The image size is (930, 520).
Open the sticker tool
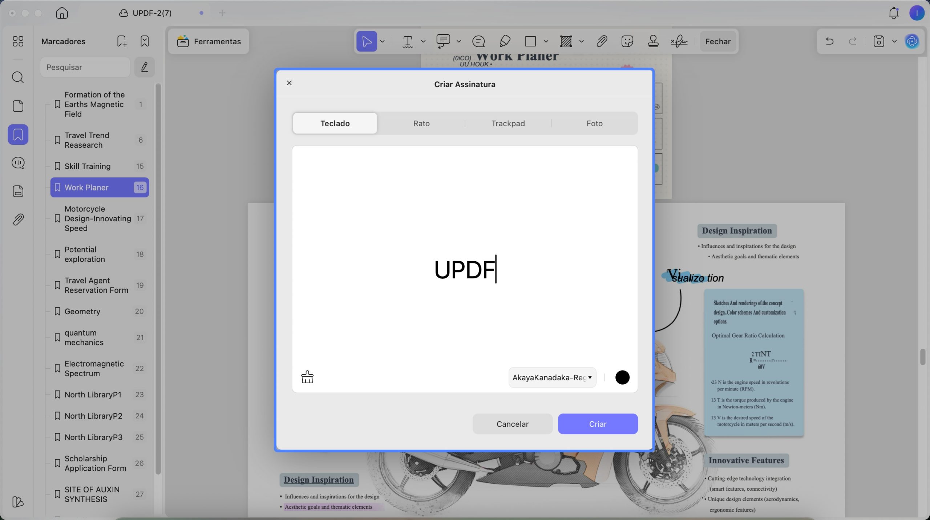[627, 41]
